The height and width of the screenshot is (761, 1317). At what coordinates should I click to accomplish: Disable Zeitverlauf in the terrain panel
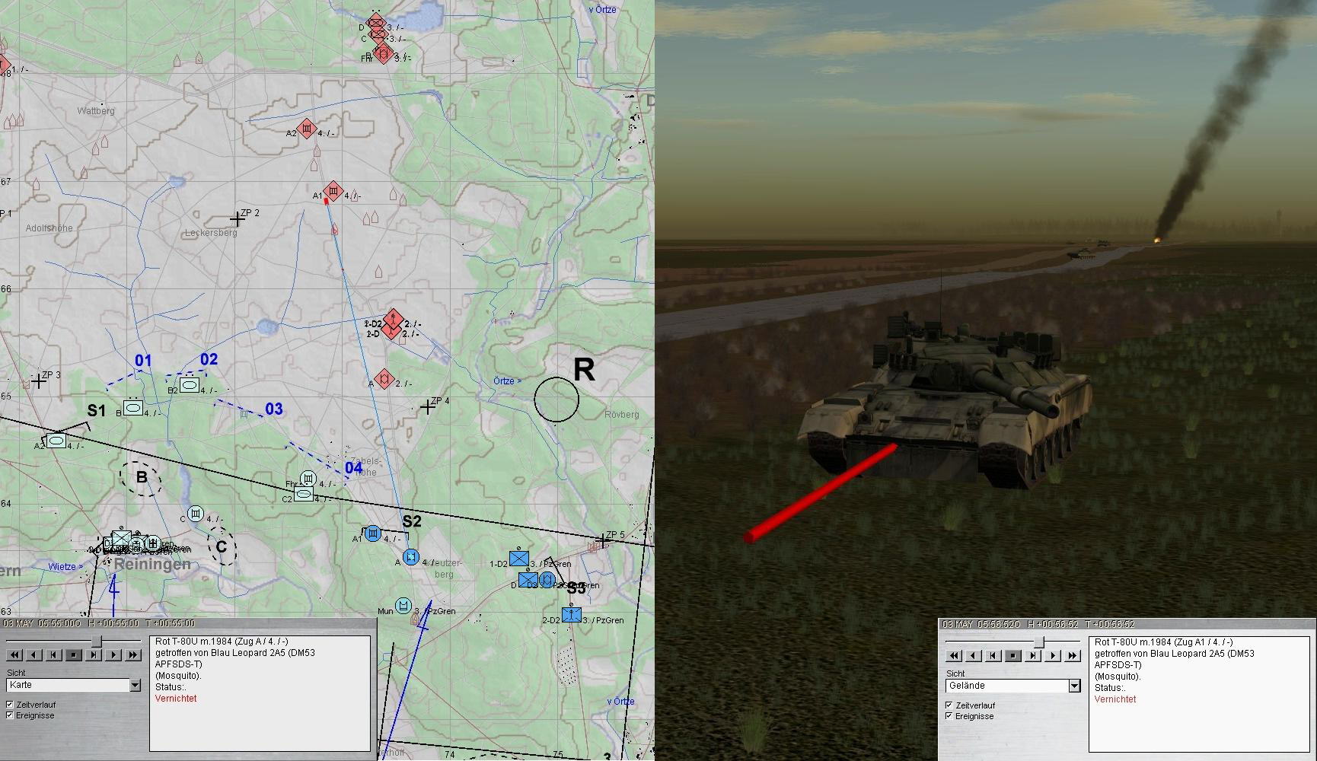coord(949,705)
